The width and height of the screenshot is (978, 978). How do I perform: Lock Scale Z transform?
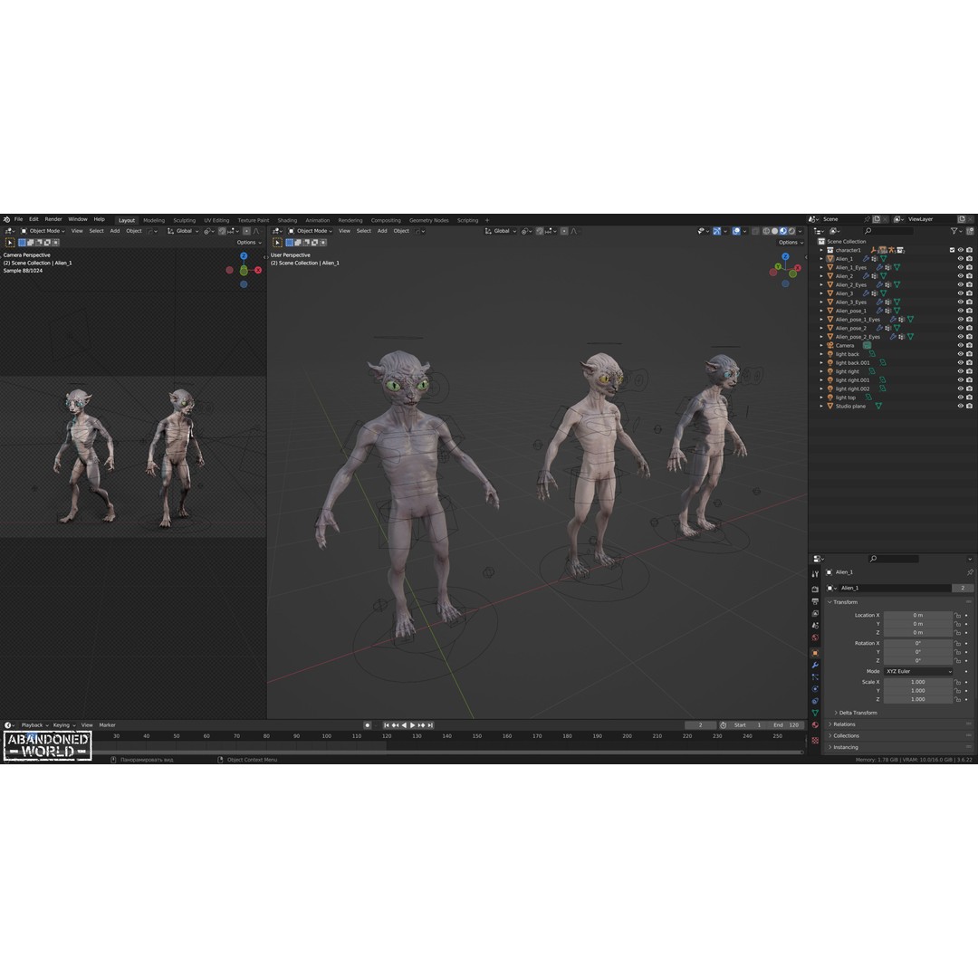pyautogui.click(x=957, y=700)
